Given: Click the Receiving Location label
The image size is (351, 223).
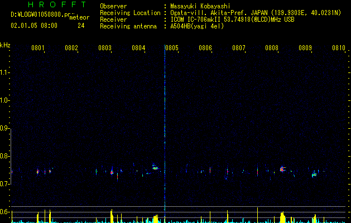Looking at the screenshot, I should click(x=130, y=13).
